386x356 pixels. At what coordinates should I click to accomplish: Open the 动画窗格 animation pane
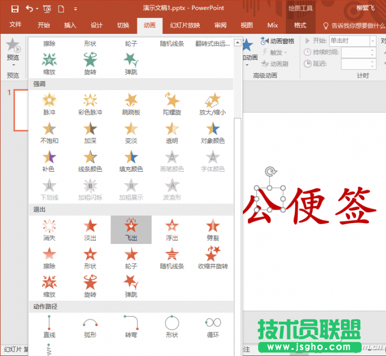[x=277, y=41]
